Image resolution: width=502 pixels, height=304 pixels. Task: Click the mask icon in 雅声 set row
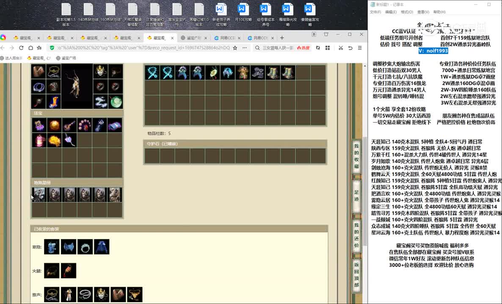(102, 294)
